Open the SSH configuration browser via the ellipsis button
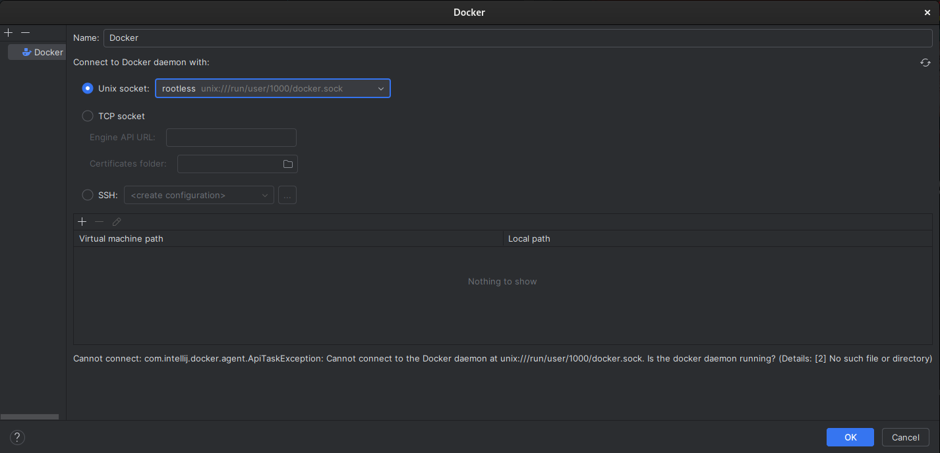 287,194
